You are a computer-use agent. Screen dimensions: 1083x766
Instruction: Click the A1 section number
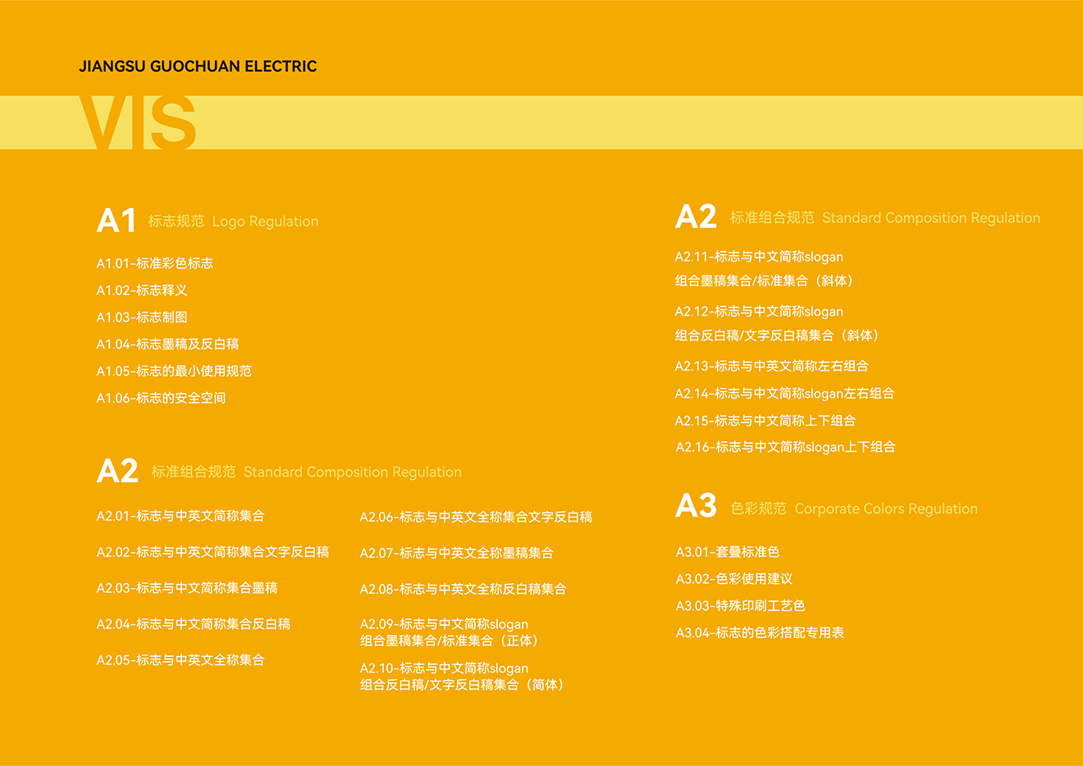[x=117, y=221]
